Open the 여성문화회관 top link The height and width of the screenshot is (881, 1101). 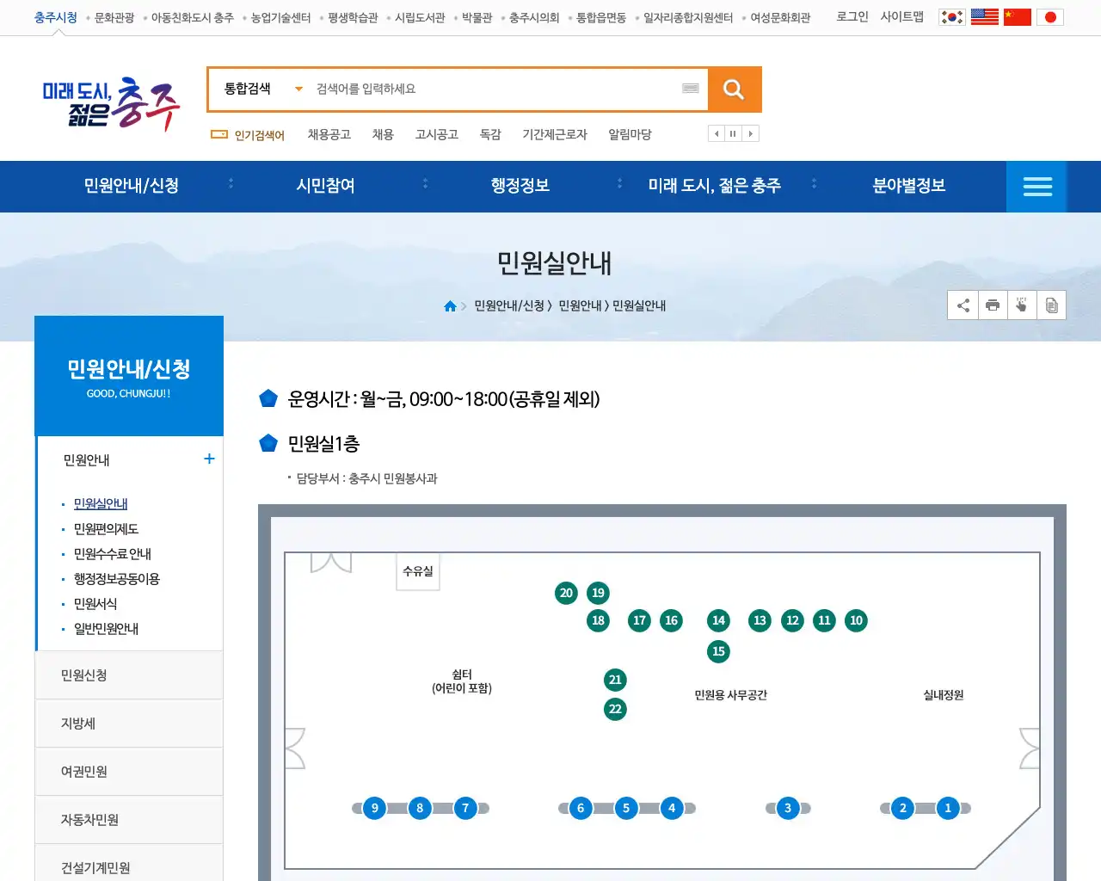click(780, 17)
